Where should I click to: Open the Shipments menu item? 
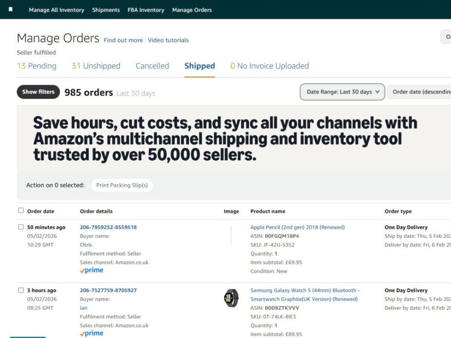point(106,10)
